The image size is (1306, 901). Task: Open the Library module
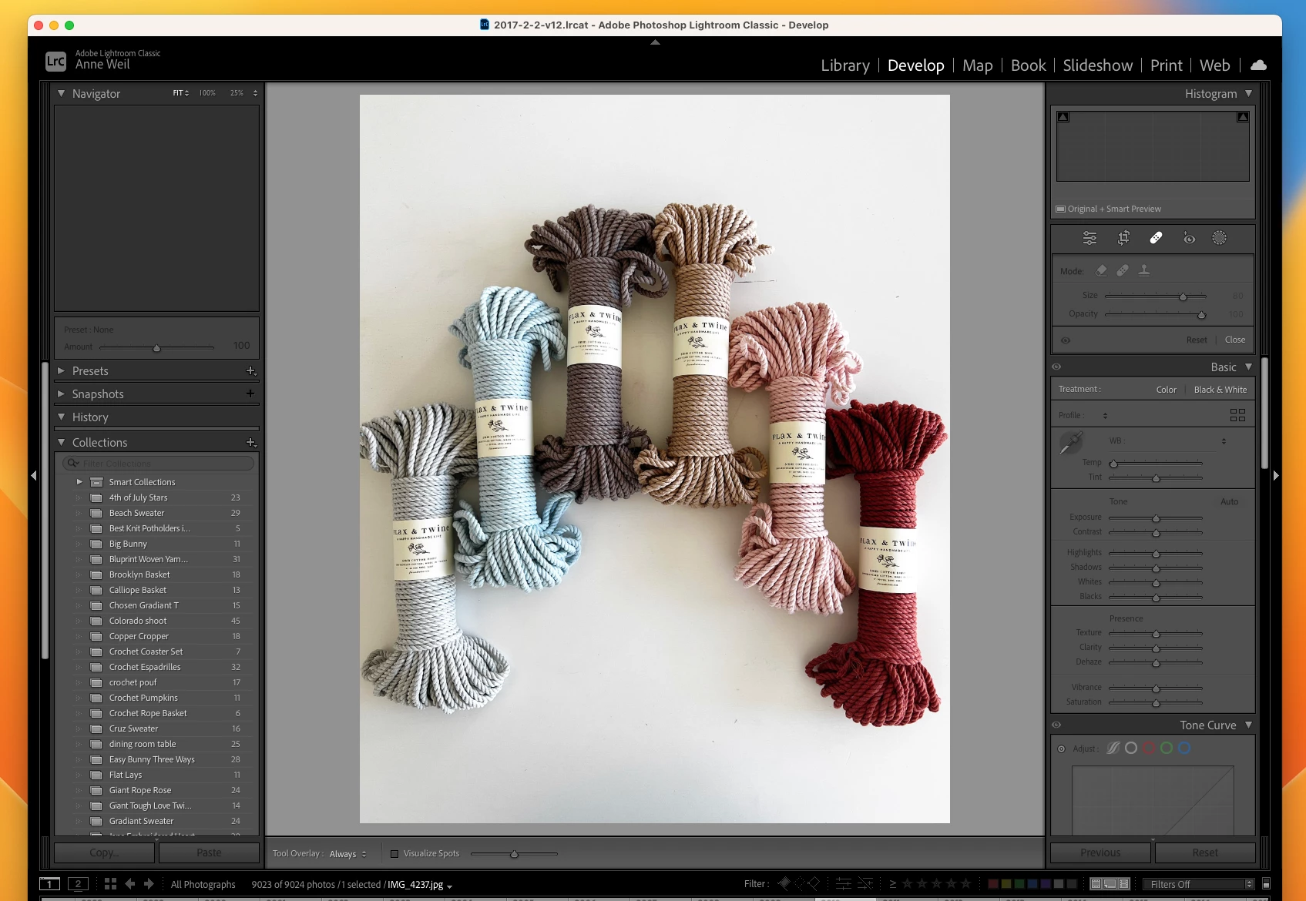845,65
